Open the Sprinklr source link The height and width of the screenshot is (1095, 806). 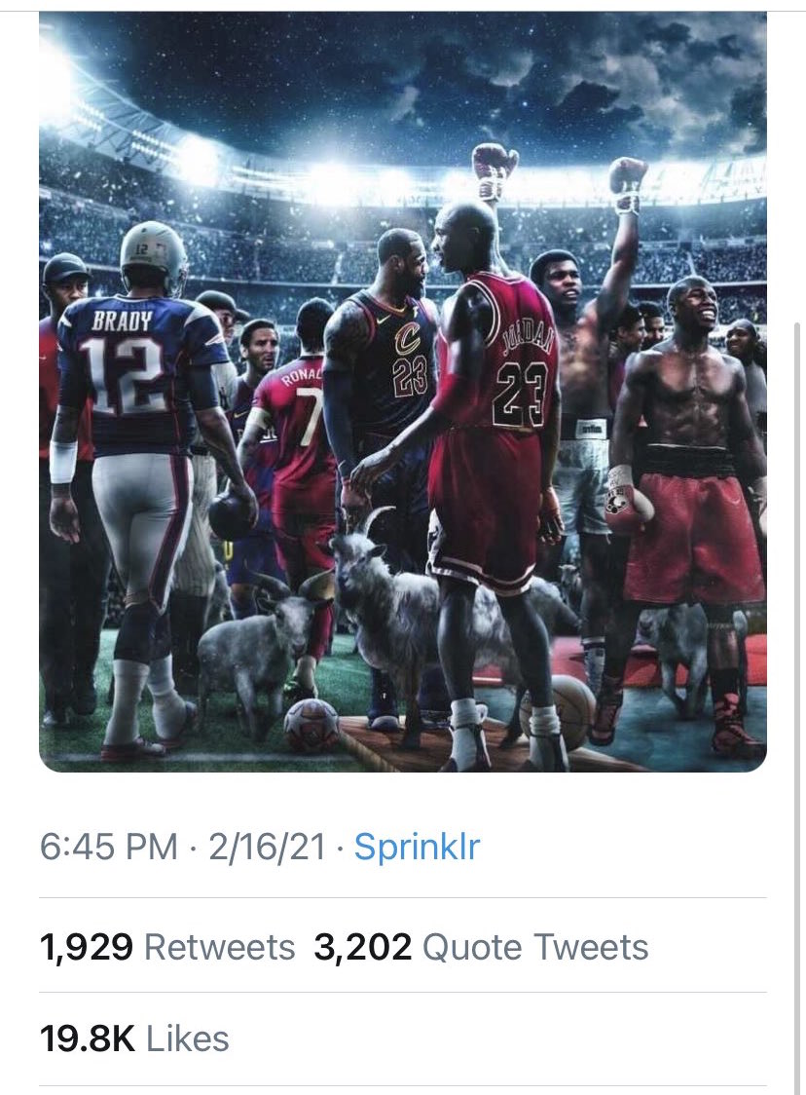pos(417,847)
